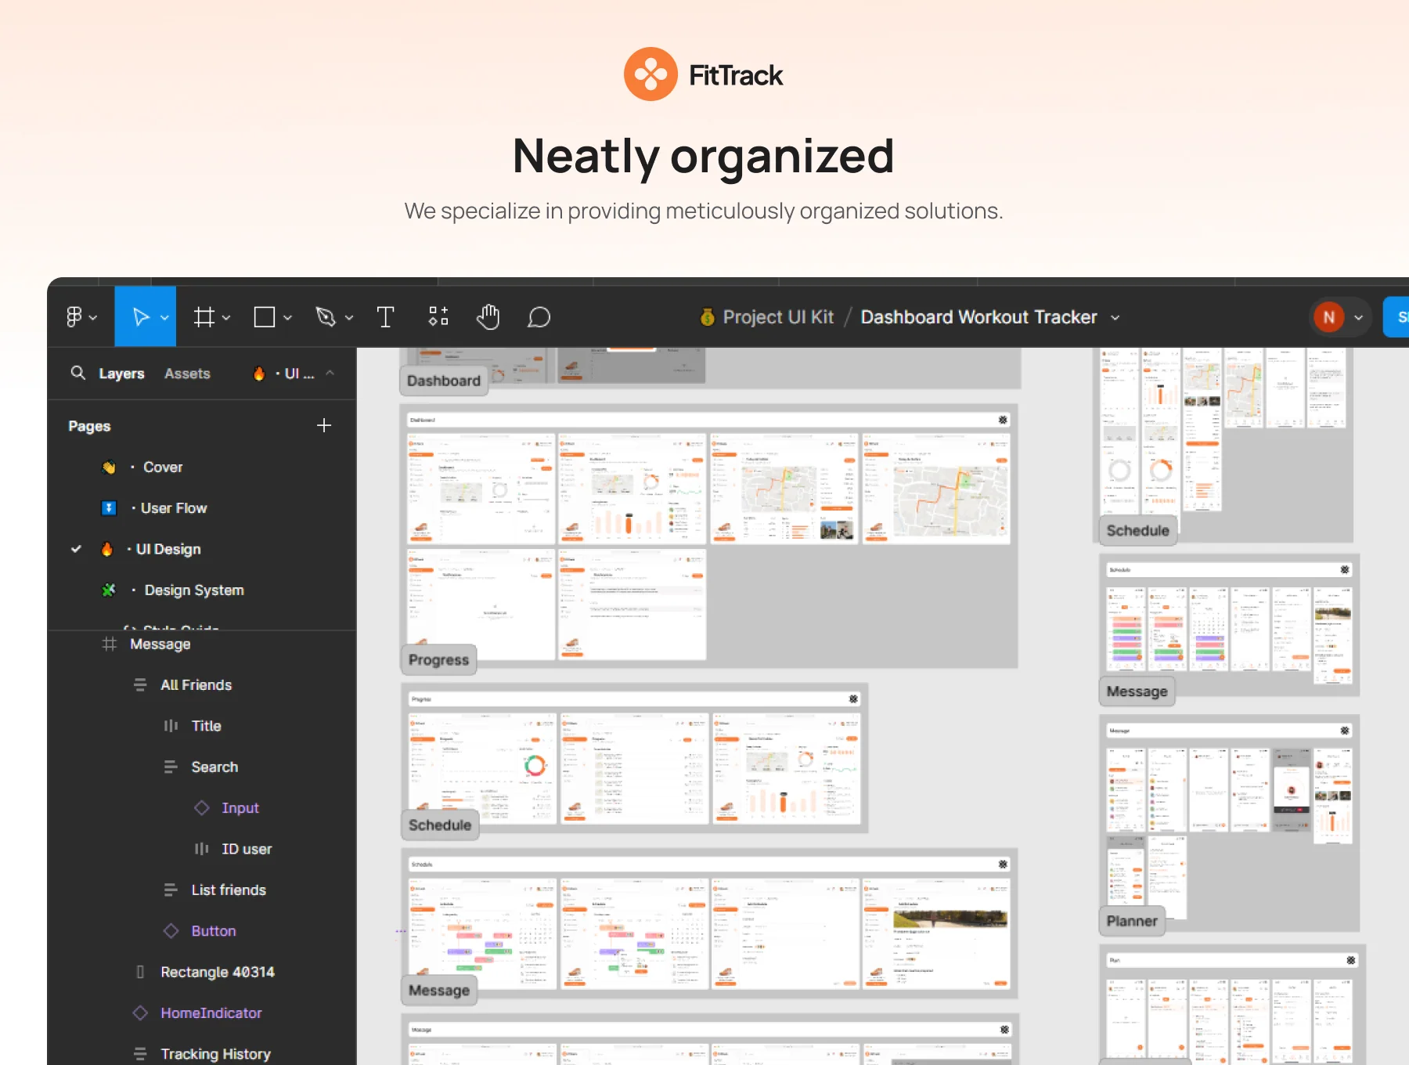The image size is (1409, 1065).
Task: Click the Dashboard Workout Tracker file title
Action: [978, 316]
